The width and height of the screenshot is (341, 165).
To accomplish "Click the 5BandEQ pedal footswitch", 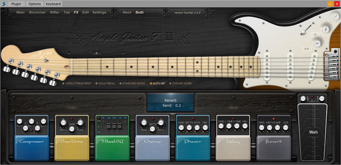I will coord(112,148).
